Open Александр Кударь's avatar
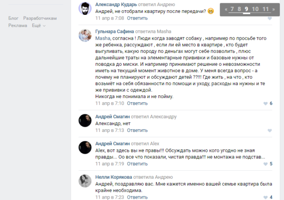284x200 pixels. point(85,8)
